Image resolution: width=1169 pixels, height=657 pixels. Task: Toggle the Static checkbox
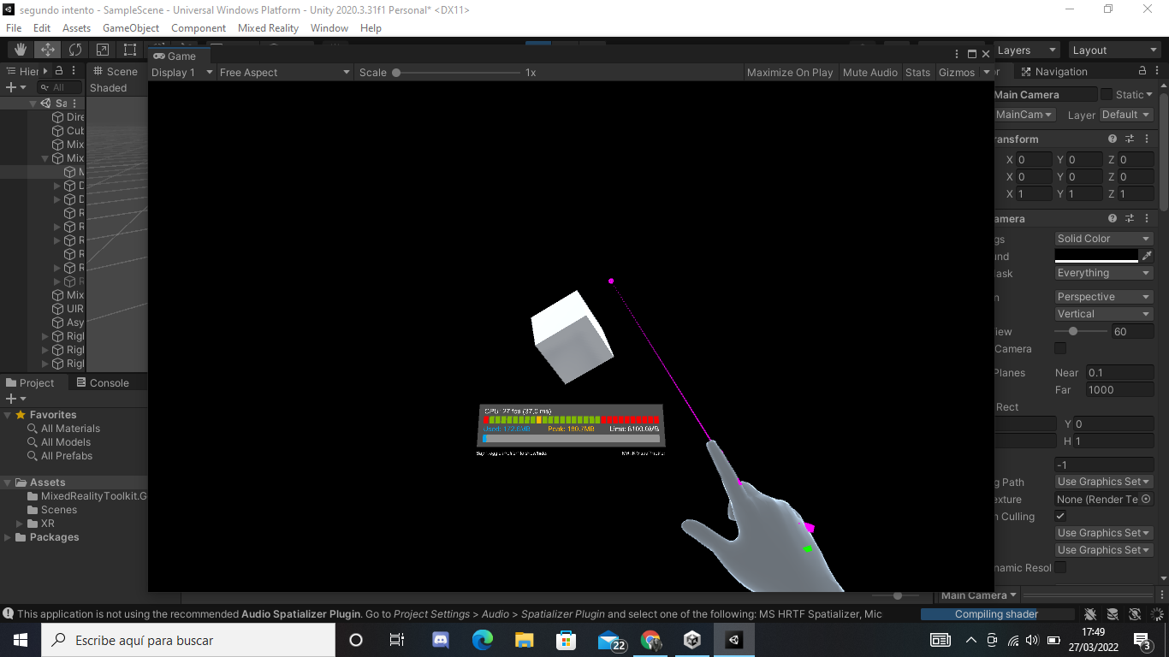pyautogui.click(x=1107, y=94)
